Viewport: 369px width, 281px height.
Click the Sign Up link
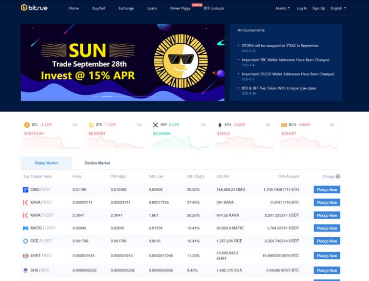click(319, 8)
